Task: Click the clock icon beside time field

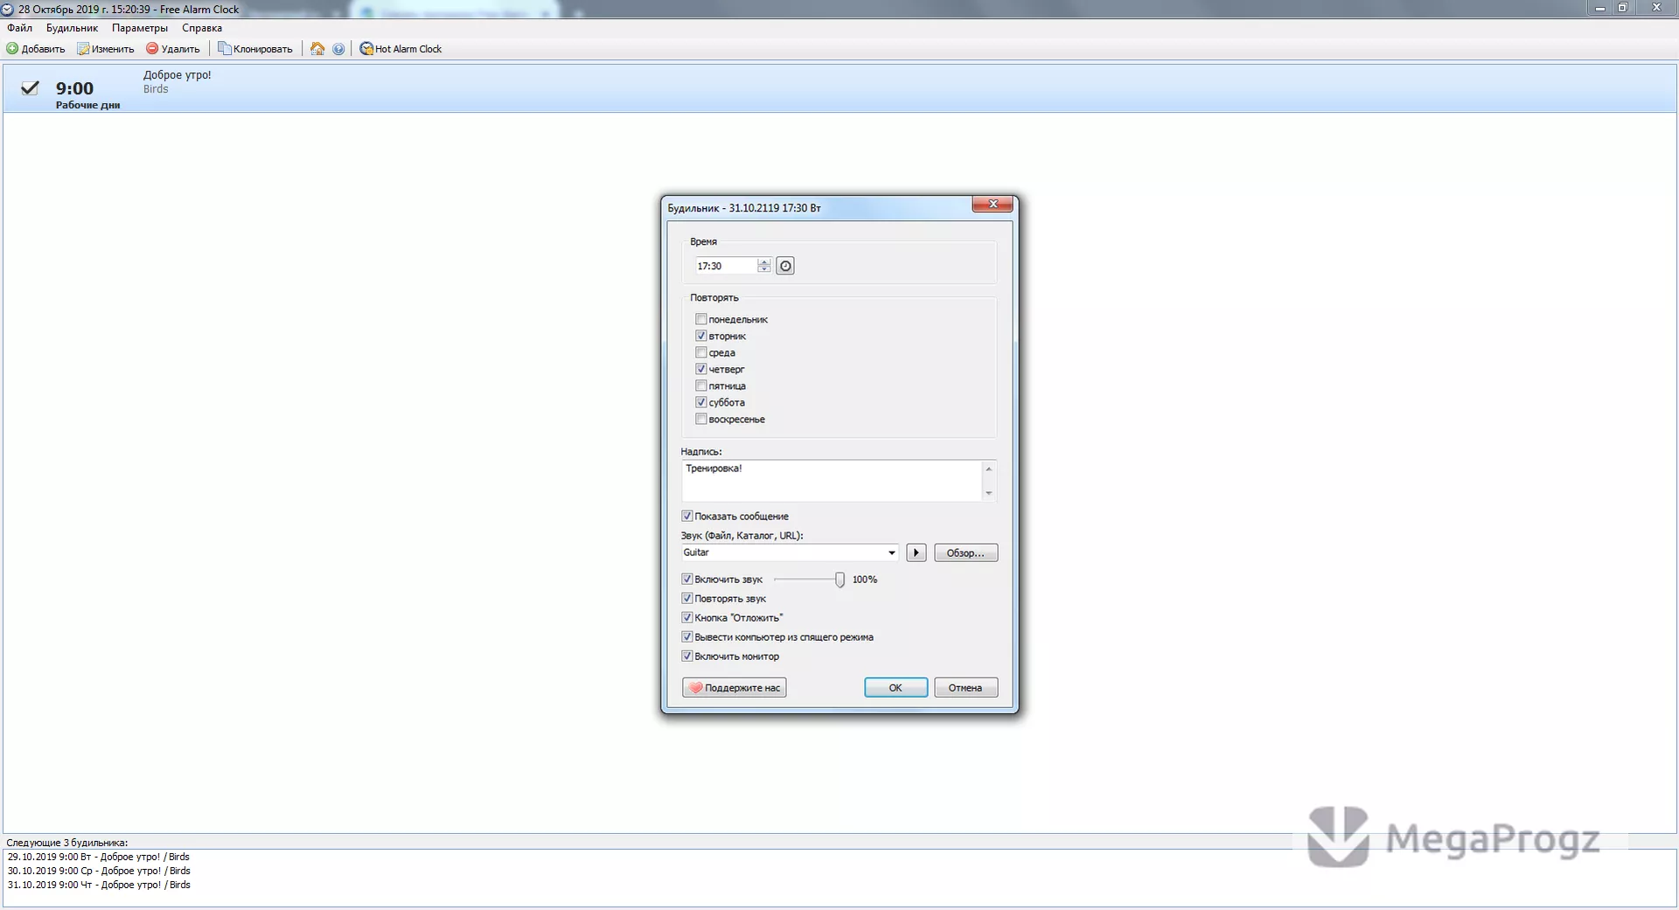Action: (785, 266)
